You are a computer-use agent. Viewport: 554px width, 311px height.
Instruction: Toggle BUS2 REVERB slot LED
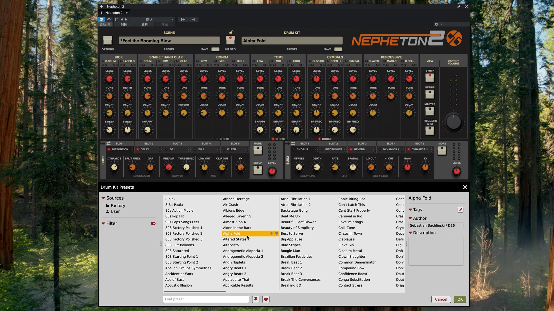pyautogui.click(x=351, y=149)
